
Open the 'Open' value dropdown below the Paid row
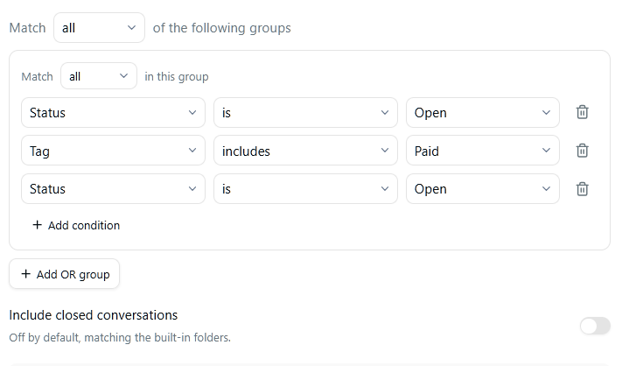click(x=483, y=188)
